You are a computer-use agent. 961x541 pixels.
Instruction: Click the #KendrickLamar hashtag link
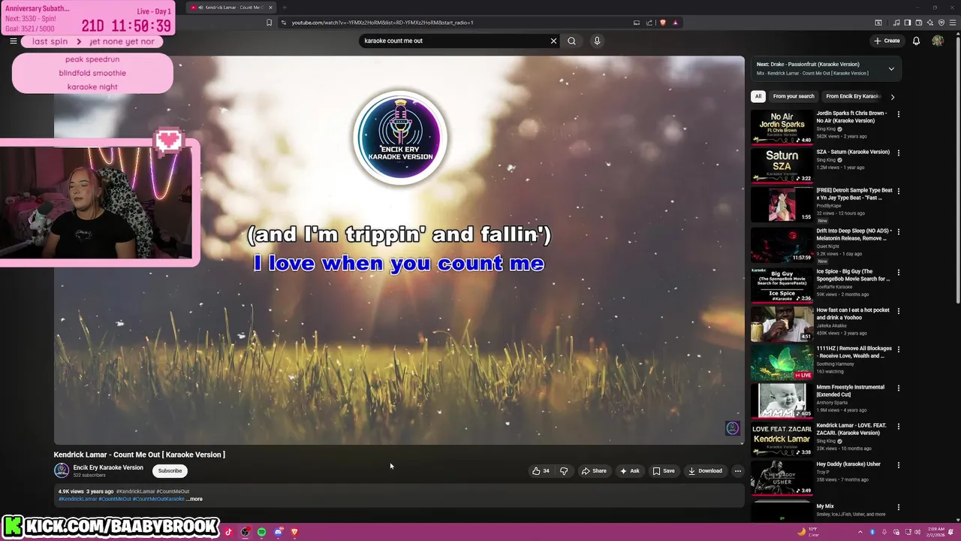[78, 499]
